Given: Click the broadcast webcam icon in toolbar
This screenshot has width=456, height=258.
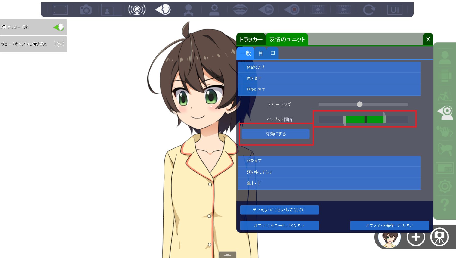Looking at the screenshot, I should click(137, 10).
